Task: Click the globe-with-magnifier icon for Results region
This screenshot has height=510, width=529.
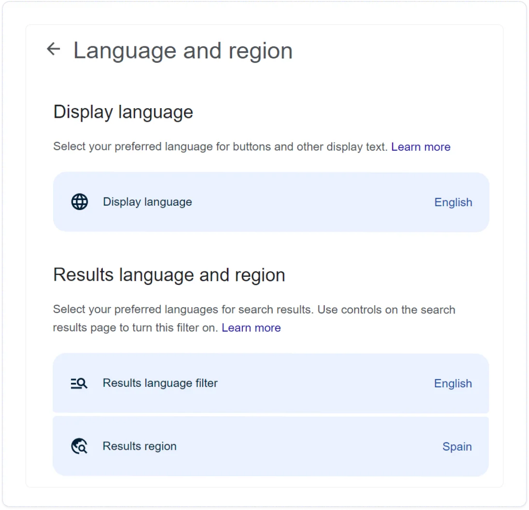Action: 79,446
